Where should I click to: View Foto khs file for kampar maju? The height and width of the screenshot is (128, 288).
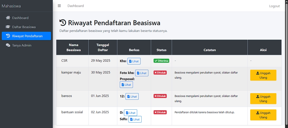coord(142,73)
